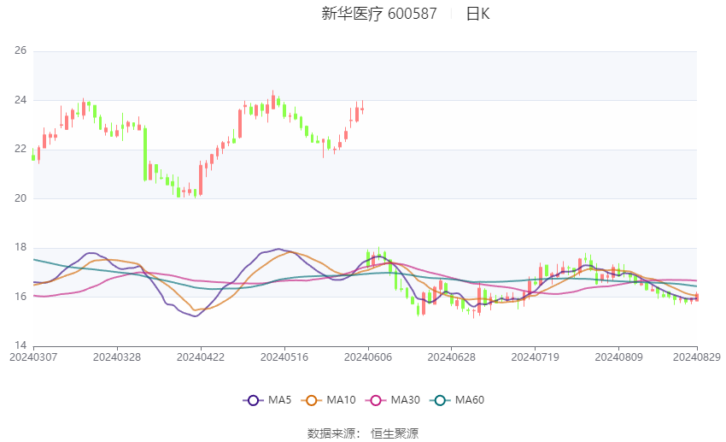Click the x-axis date label 20240628
This screenshot has width=726, height=442.
pos(452,357)
